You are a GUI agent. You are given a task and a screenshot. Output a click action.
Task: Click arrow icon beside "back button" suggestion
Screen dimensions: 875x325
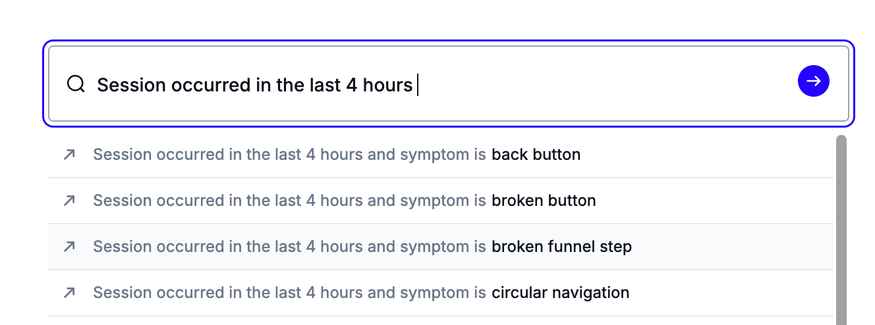tap(69, 155)
